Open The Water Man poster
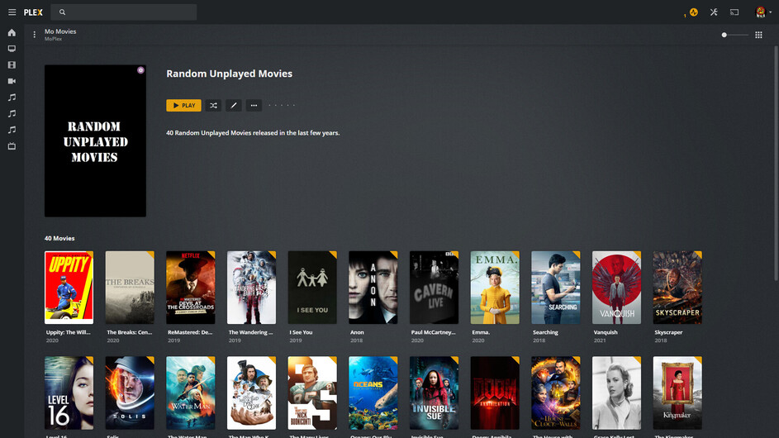 [191, 393]
